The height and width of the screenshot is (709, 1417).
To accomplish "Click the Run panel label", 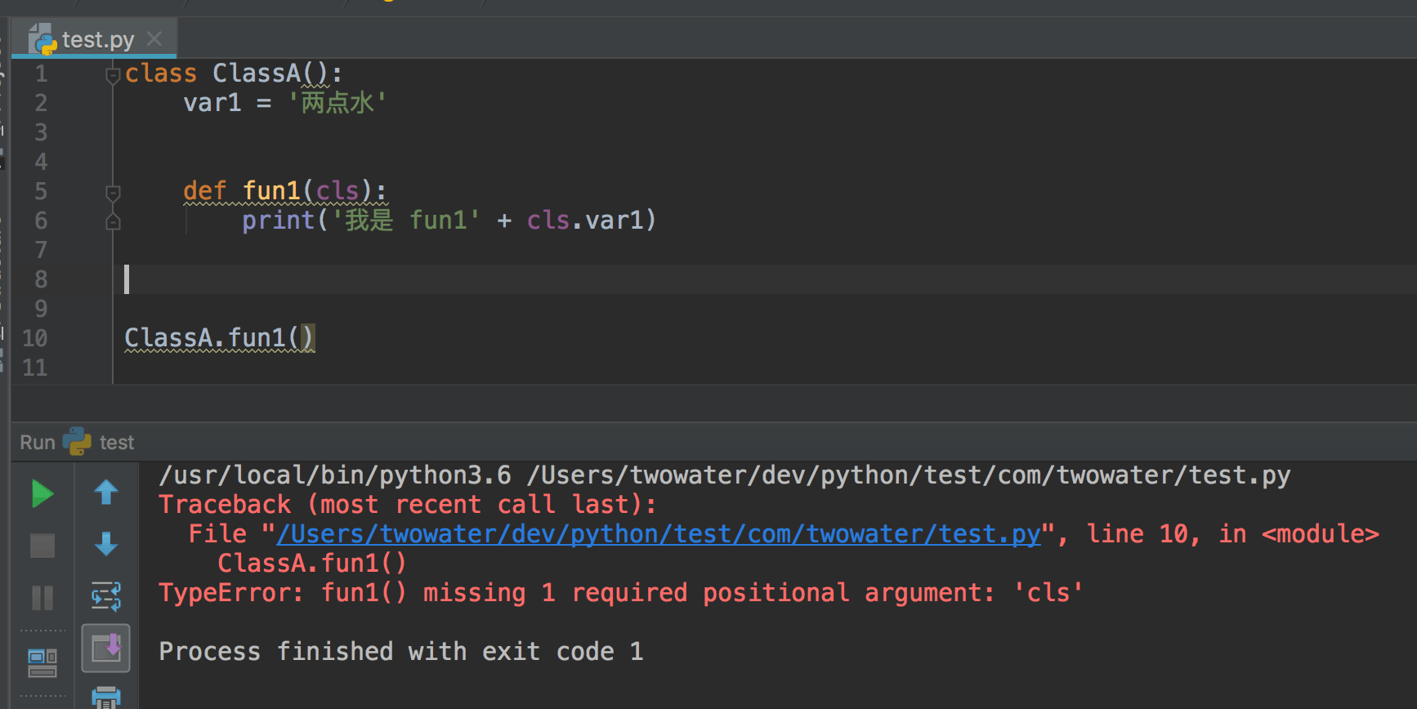I will coord(38,443).
